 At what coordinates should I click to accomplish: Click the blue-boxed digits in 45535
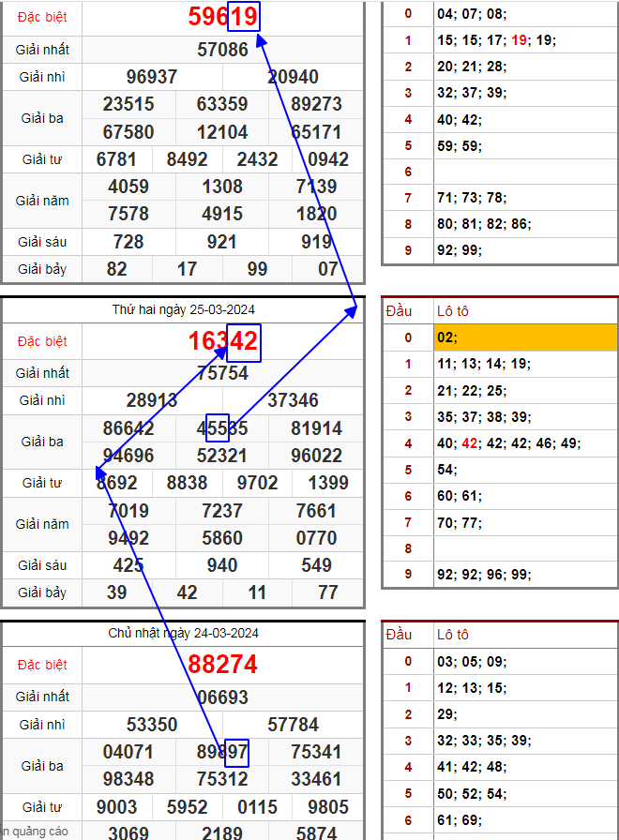pyautogui.click(x=218, y=428)
